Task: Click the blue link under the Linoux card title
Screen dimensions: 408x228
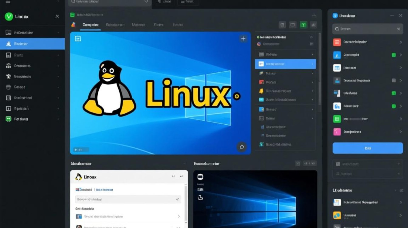Action: point(105,189)
